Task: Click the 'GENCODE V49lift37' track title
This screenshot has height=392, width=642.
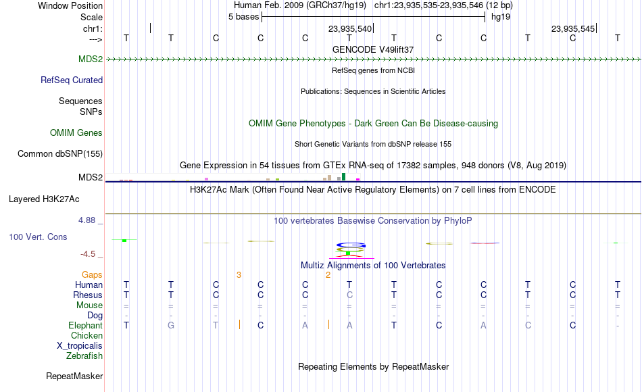Action: pos(373,49)
